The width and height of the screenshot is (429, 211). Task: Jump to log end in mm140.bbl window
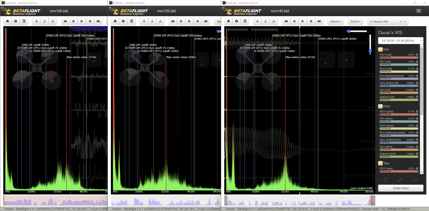[x=319, y=21]
